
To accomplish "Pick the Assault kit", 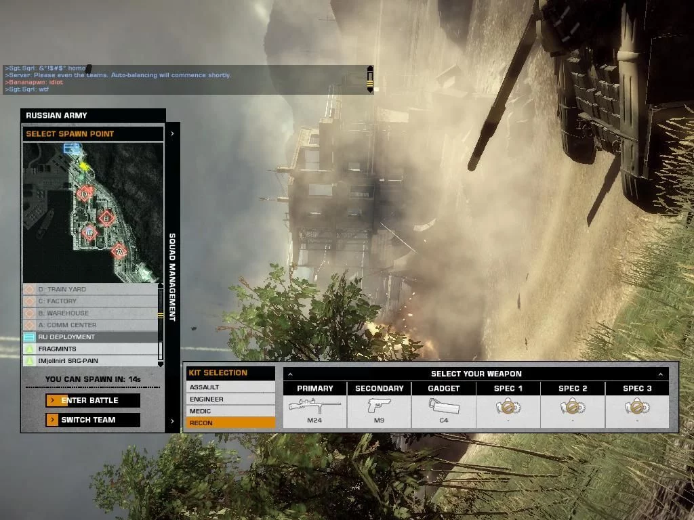I will (230, 387).
